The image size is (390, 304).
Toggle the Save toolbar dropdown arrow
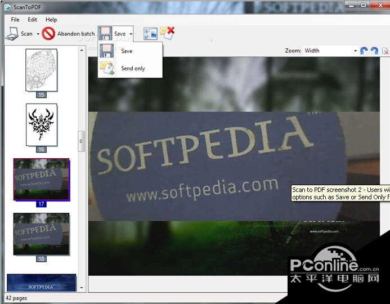(131, 34)
